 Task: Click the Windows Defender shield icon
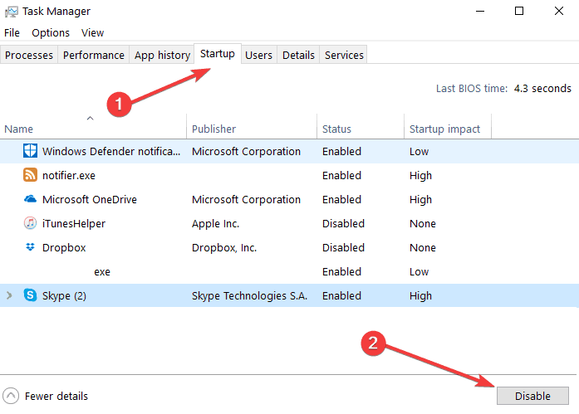click(x=30, y=152)
